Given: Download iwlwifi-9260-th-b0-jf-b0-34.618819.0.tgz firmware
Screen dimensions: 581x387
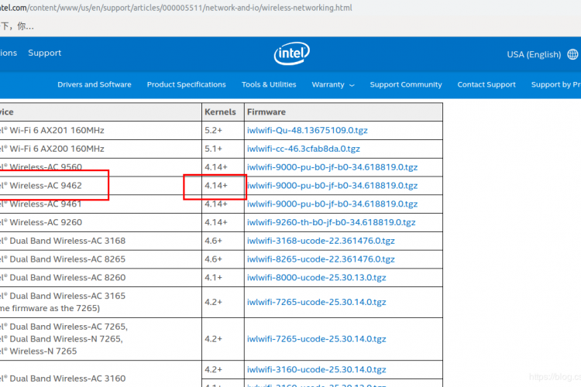Looking at the screenshot, I should pos(332,223).
